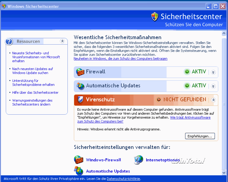The image size is (228, 182).
Task: Click the Sicherheitscenter shield logo in banner
Action: pyautogui.click(x=154, y=17)
